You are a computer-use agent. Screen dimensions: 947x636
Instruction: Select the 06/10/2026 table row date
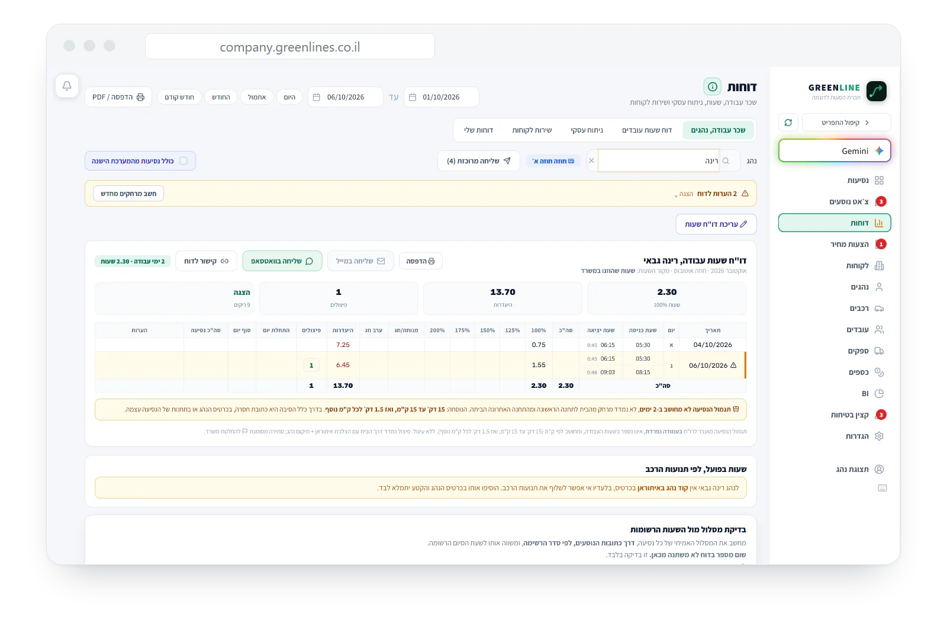point(708,365)
